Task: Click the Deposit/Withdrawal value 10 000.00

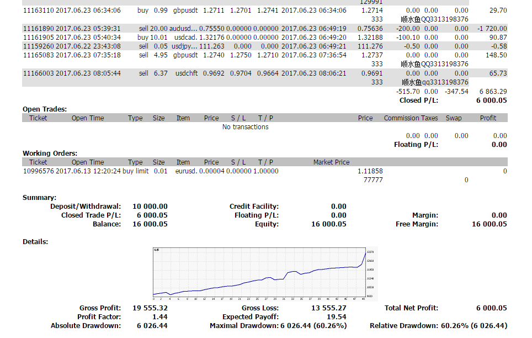Action: click(x=150, y=207)
